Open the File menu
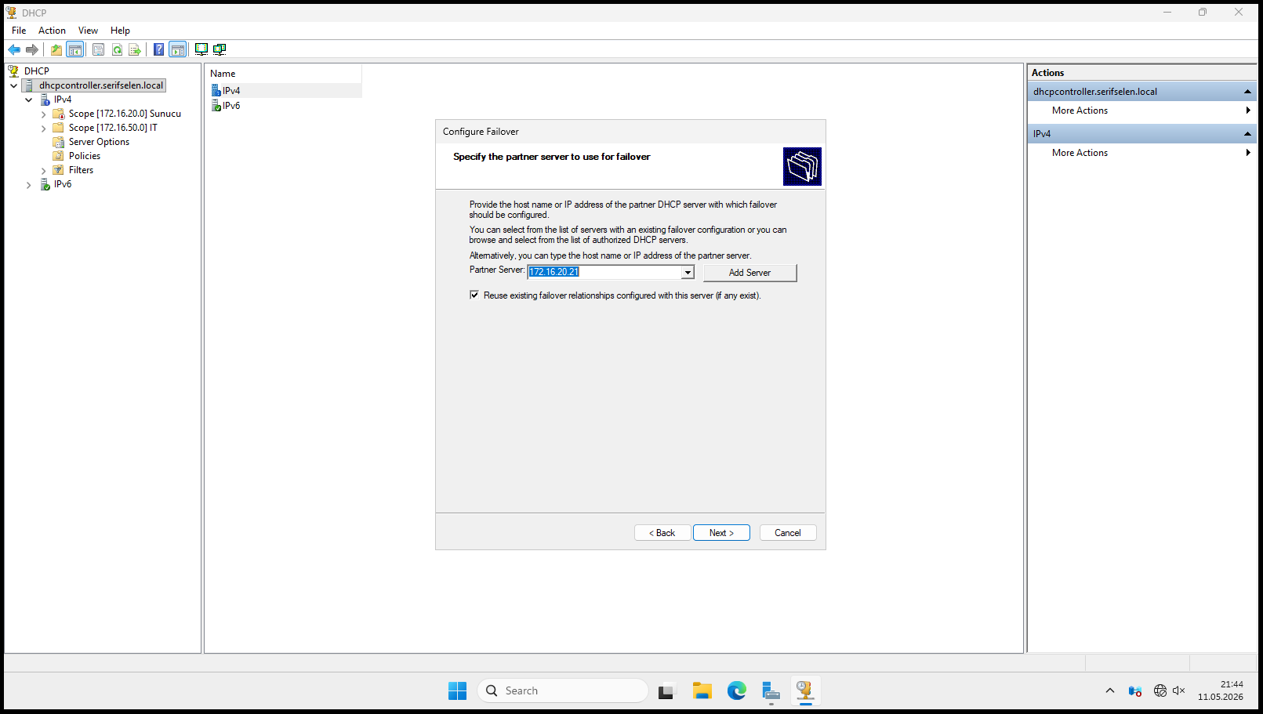1263x714 pixels. [x=19, y=31]
